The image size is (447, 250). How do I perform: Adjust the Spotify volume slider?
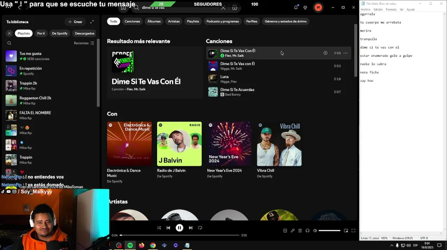point(329,231)
